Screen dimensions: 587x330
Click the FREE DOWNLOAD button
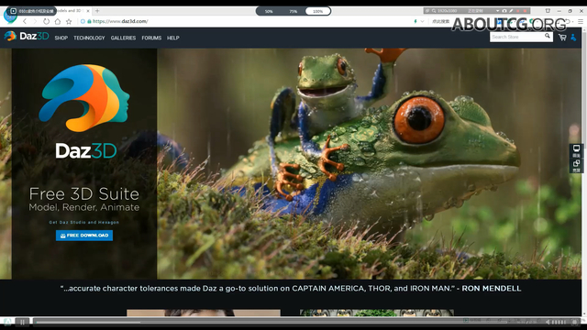(84, 236)
